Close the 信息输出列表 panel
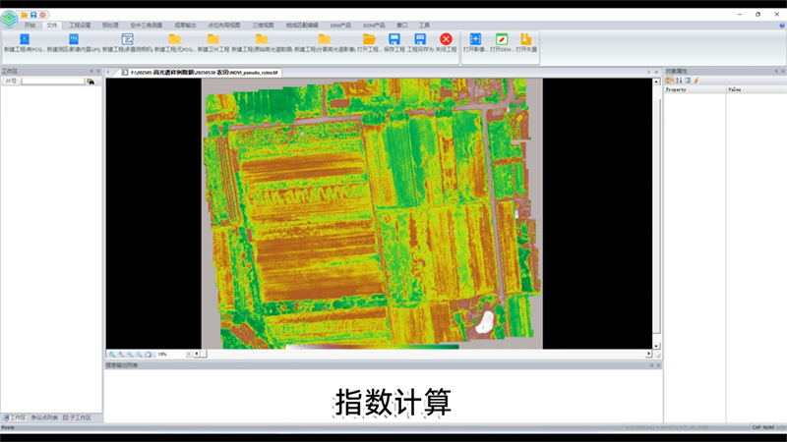 [x=658, y=365]
